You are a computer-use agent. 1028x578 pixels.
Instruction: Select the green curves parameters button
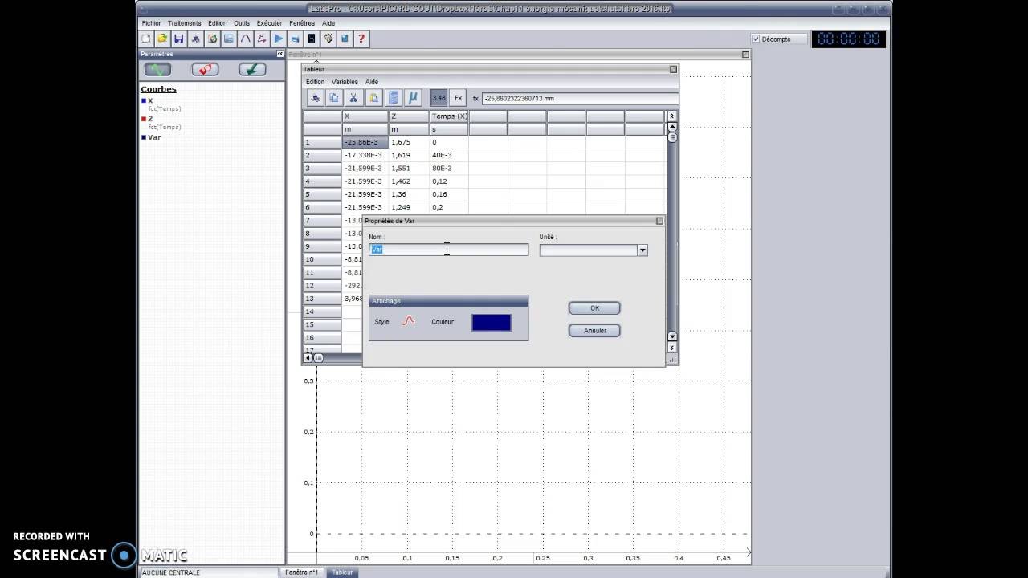pos(157,70)
